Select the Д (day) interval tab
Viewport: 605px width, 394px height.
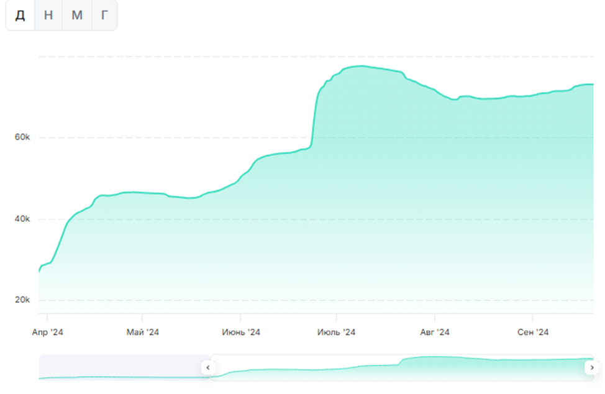coord(20,16)
